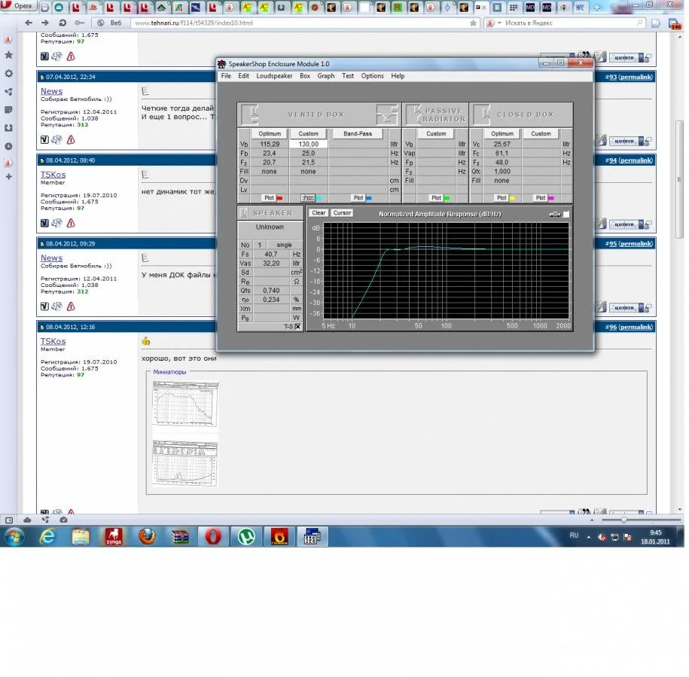The width and height of the screenshot is (689, 677).
Task: Clear the amplitude response graph
Action: 319,212
